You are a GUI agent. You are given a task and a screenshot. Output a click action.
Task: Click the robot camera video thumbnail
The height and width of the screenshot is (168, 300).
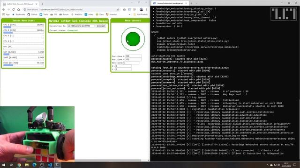click(37, 134)
